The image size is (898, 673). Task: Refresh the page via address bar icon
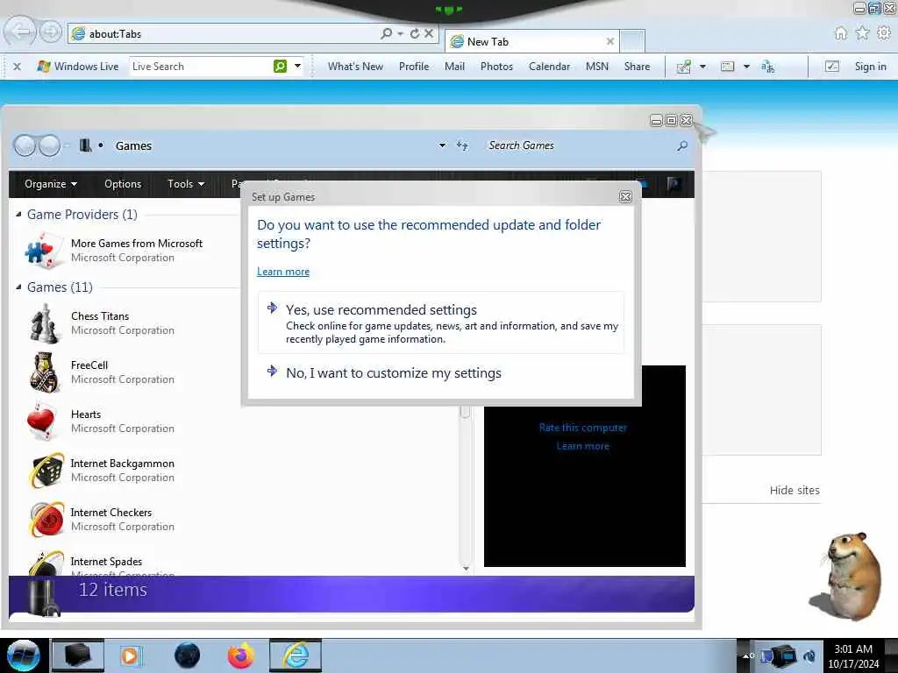coord(415,34)
